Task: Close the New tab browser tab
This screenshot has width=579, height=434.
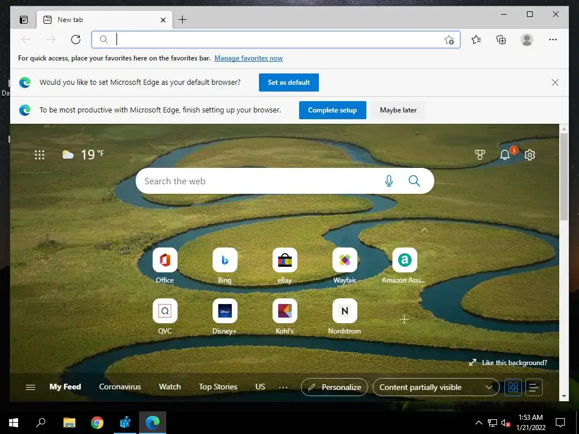Action: [x=163, y=20]
